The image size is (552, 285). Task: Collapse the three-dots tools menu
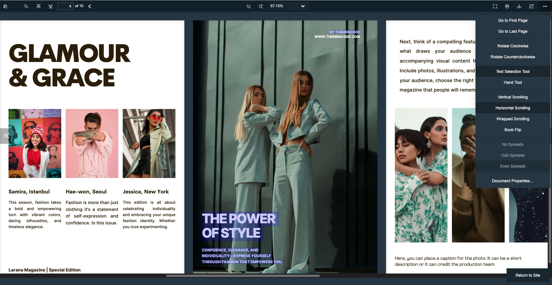(x=545, y=6)
